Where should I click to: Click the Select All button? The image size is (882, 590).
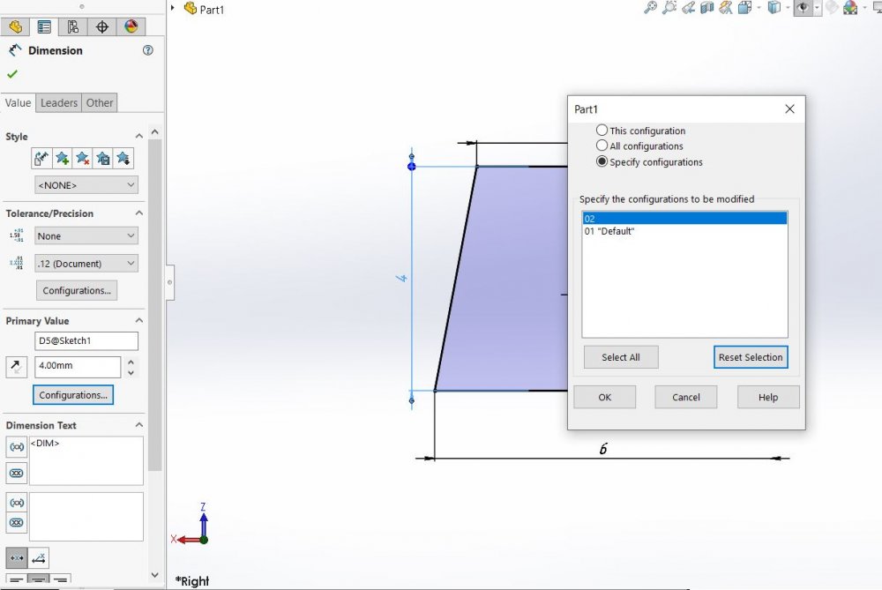click(x=621, y=357)
